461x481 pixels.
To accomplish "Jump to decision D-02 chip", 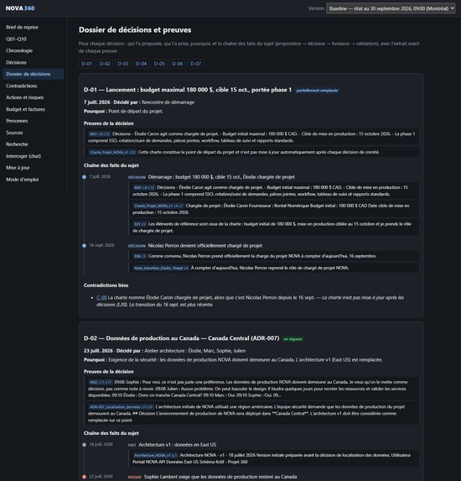I will point(105,64).
